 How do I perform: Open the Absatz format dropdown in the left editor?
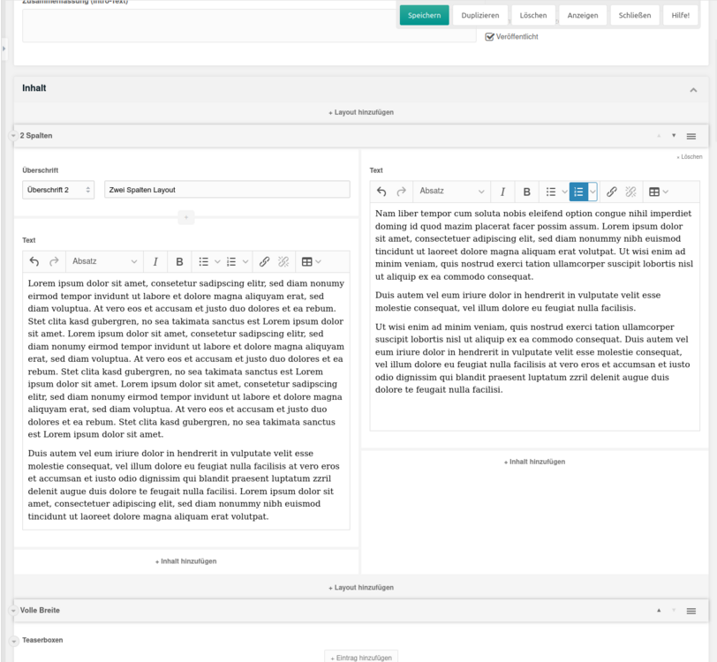coord(105,261)
